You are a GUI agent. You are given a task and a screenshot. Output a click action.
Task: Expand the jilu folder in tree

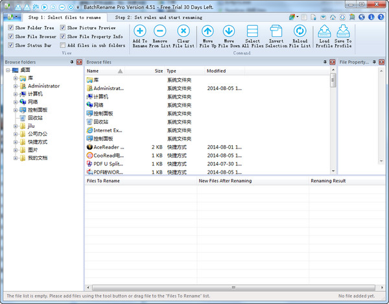[x=16, y=126]
